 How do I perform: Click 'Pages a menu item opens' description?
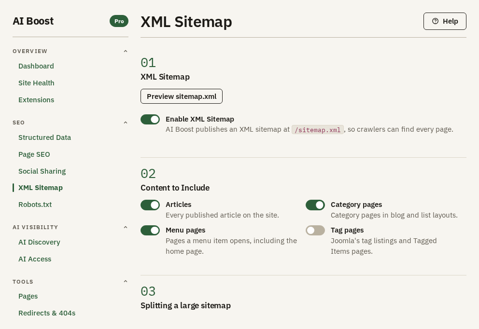[x=231, y=246]
